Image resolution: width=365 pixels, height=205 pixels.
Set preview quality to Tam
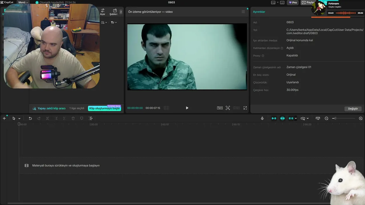click(x=220, y=108)
